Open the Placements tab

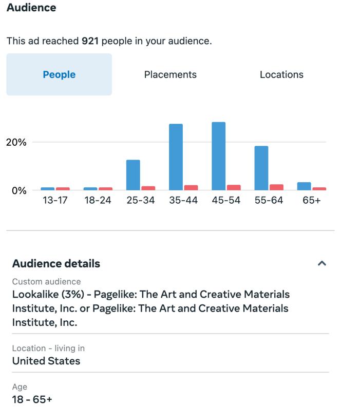point(170,74)
